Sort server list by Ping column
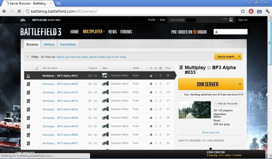This screenshot has width=272, height=159. (168, 68)
